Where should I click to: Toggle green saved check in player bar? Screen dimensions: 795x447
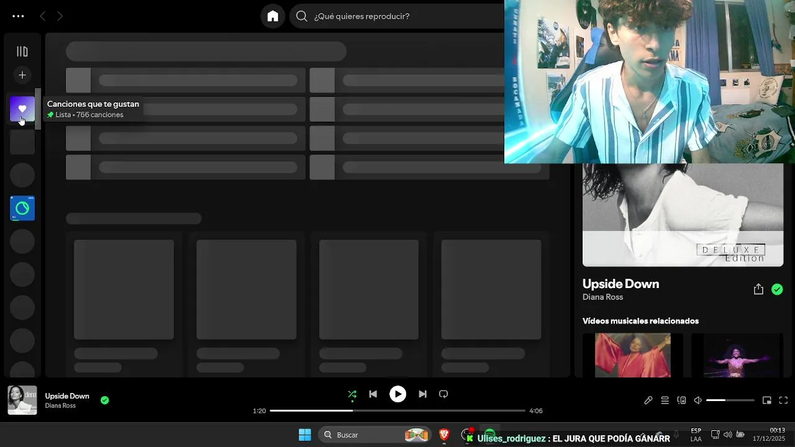(105, 400)
